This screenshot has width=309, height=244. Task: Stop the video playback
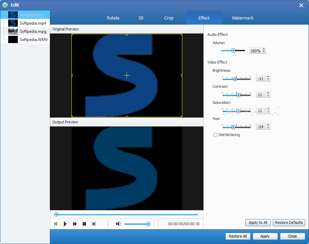point(84,224)
